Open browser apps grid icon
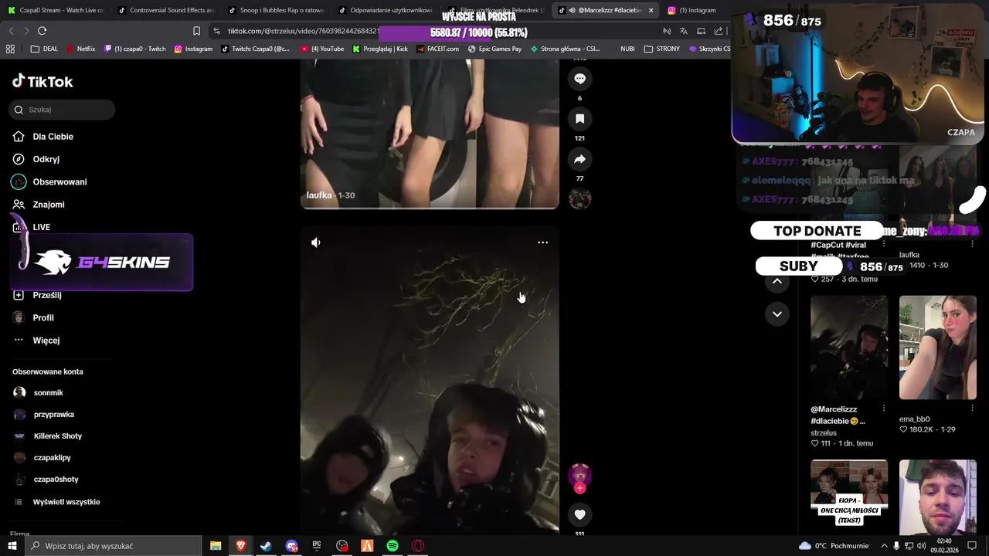The width and height of the screenshot is (989, 556). 10,49
